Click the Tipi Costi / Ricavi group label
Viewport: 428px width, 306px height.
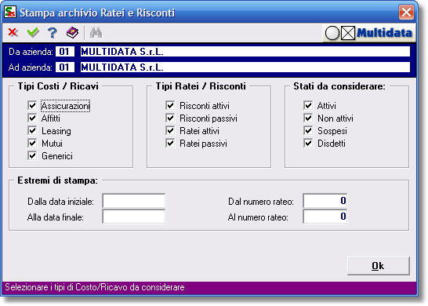pyautogui.click(x=58, y=86)
